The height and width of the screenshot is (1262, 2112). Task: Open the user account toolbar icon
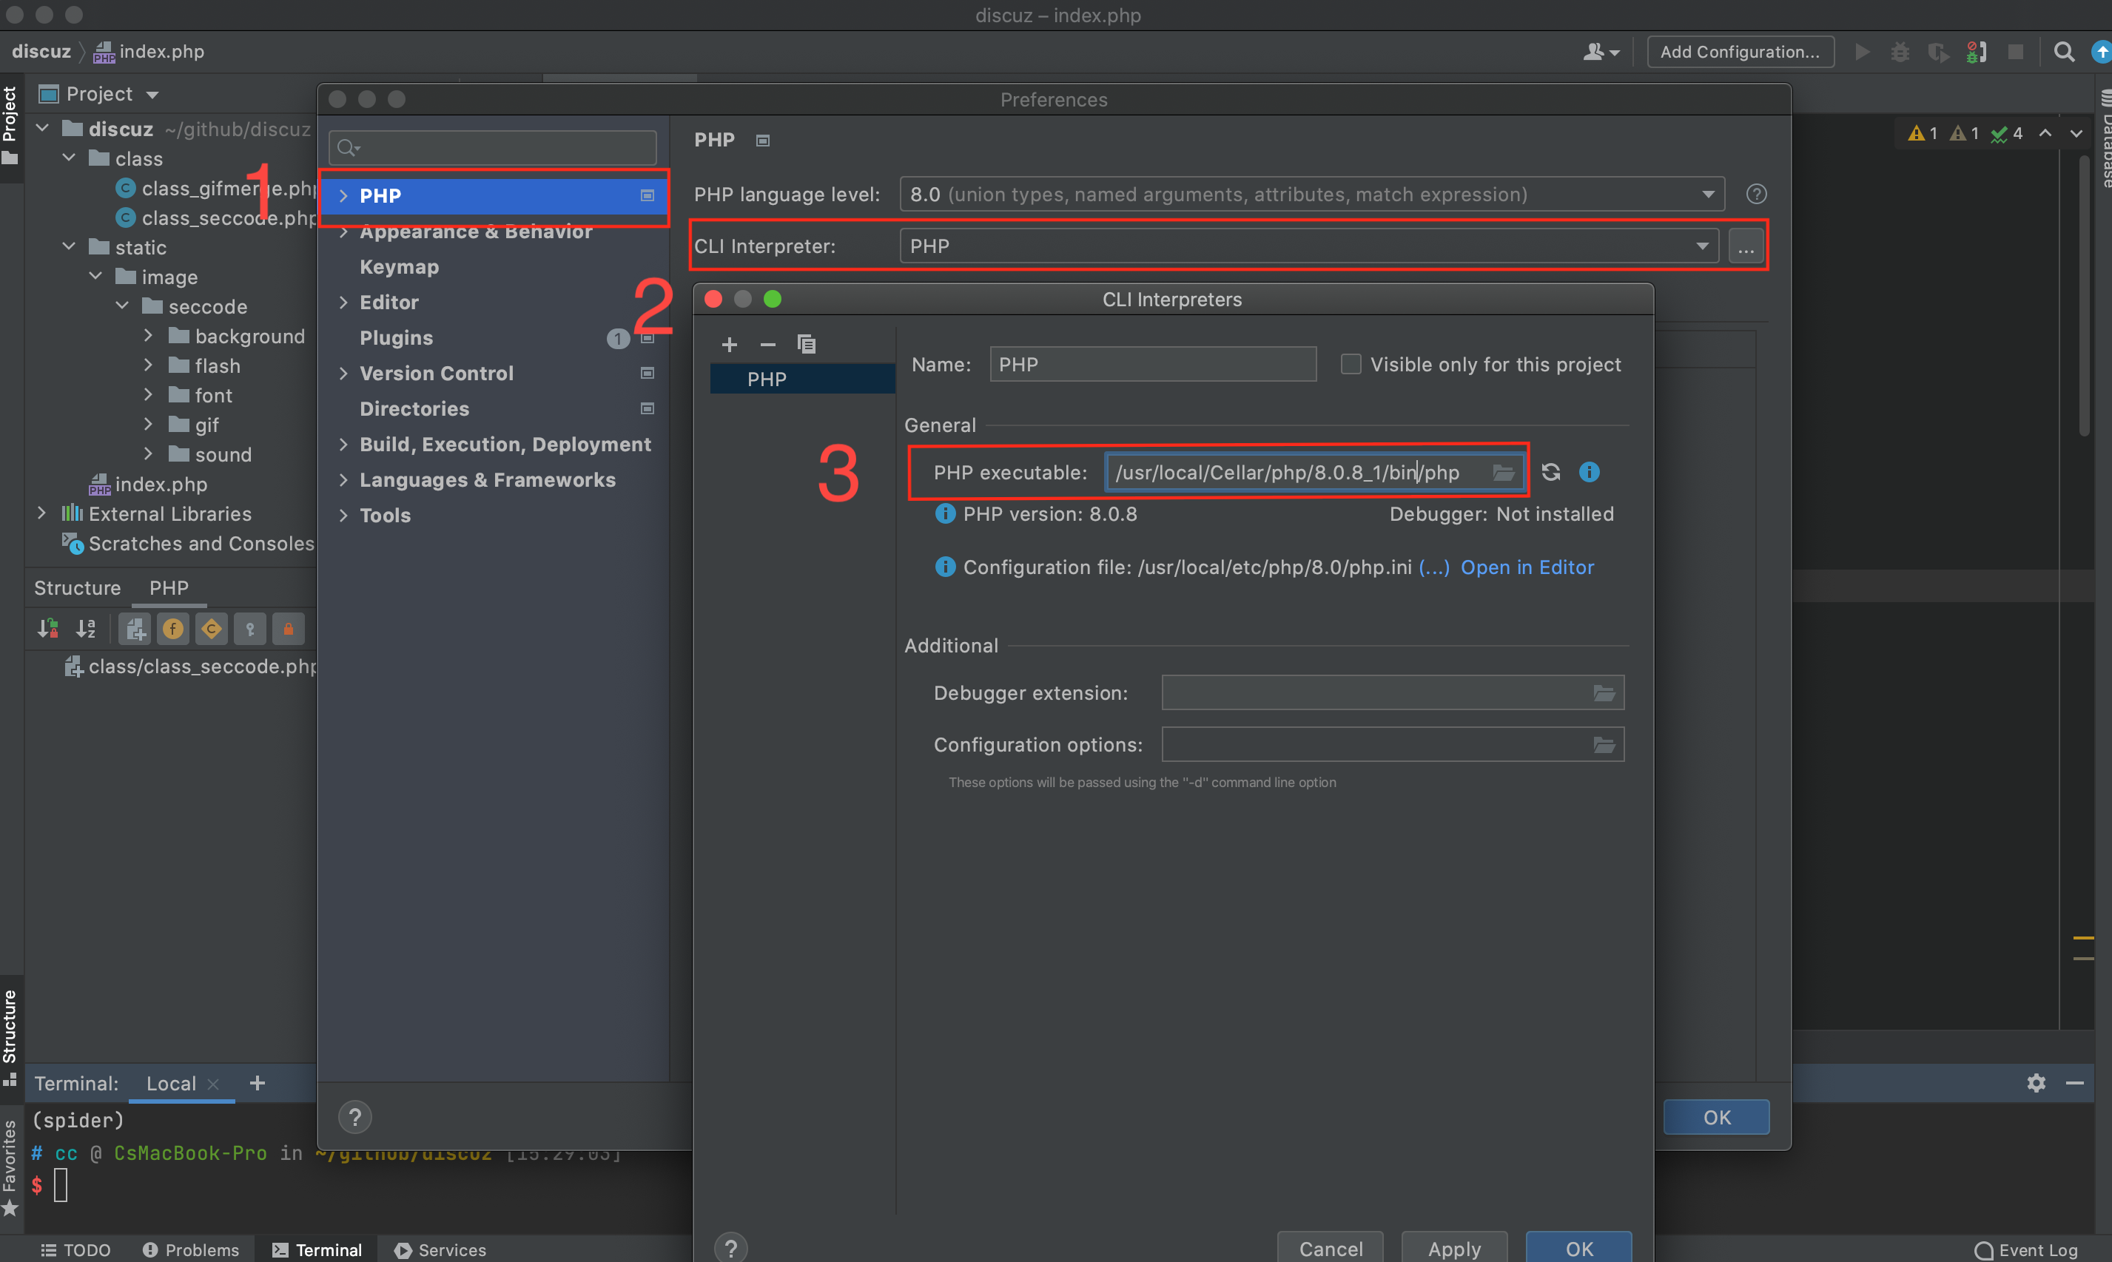click(1601, 52)
